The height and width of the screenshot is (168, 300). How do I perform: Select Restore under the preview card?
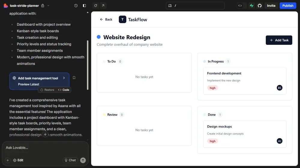point(47,90)
